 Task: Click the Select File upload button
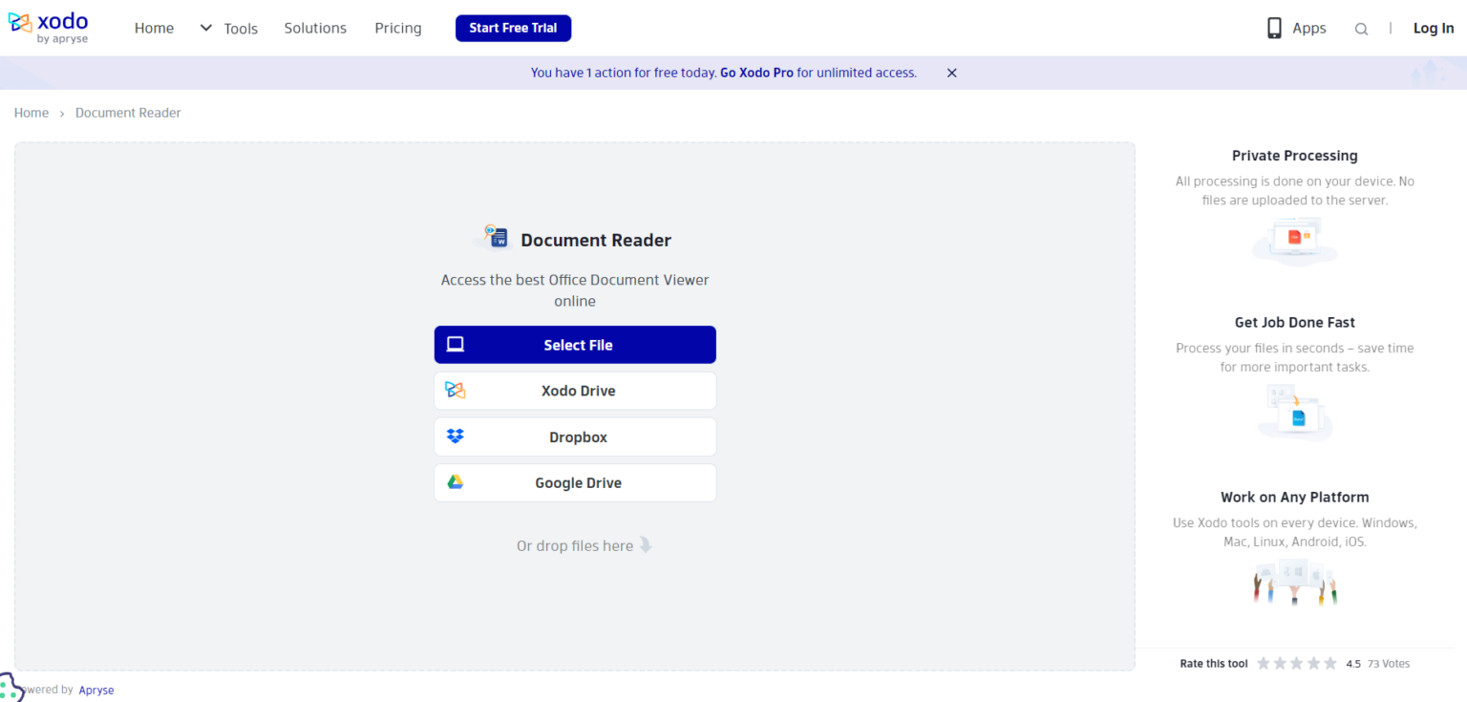575,344
